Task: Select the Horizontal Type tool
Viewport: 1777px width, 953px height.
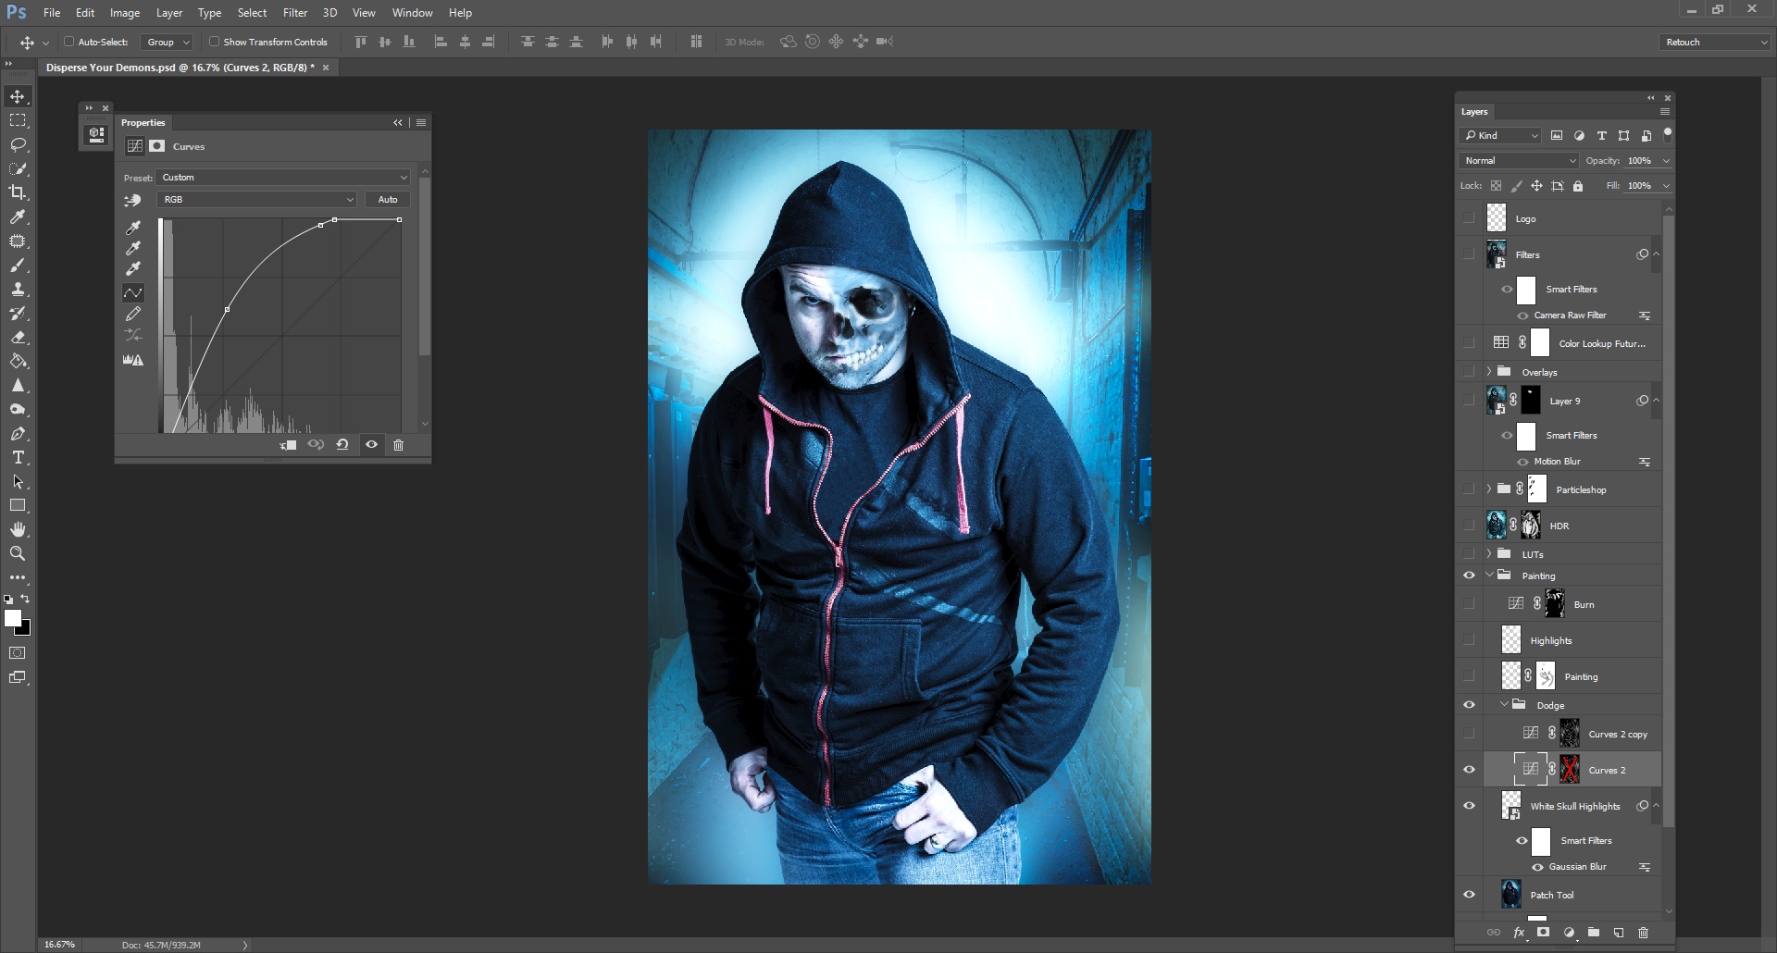Action: 17,457
